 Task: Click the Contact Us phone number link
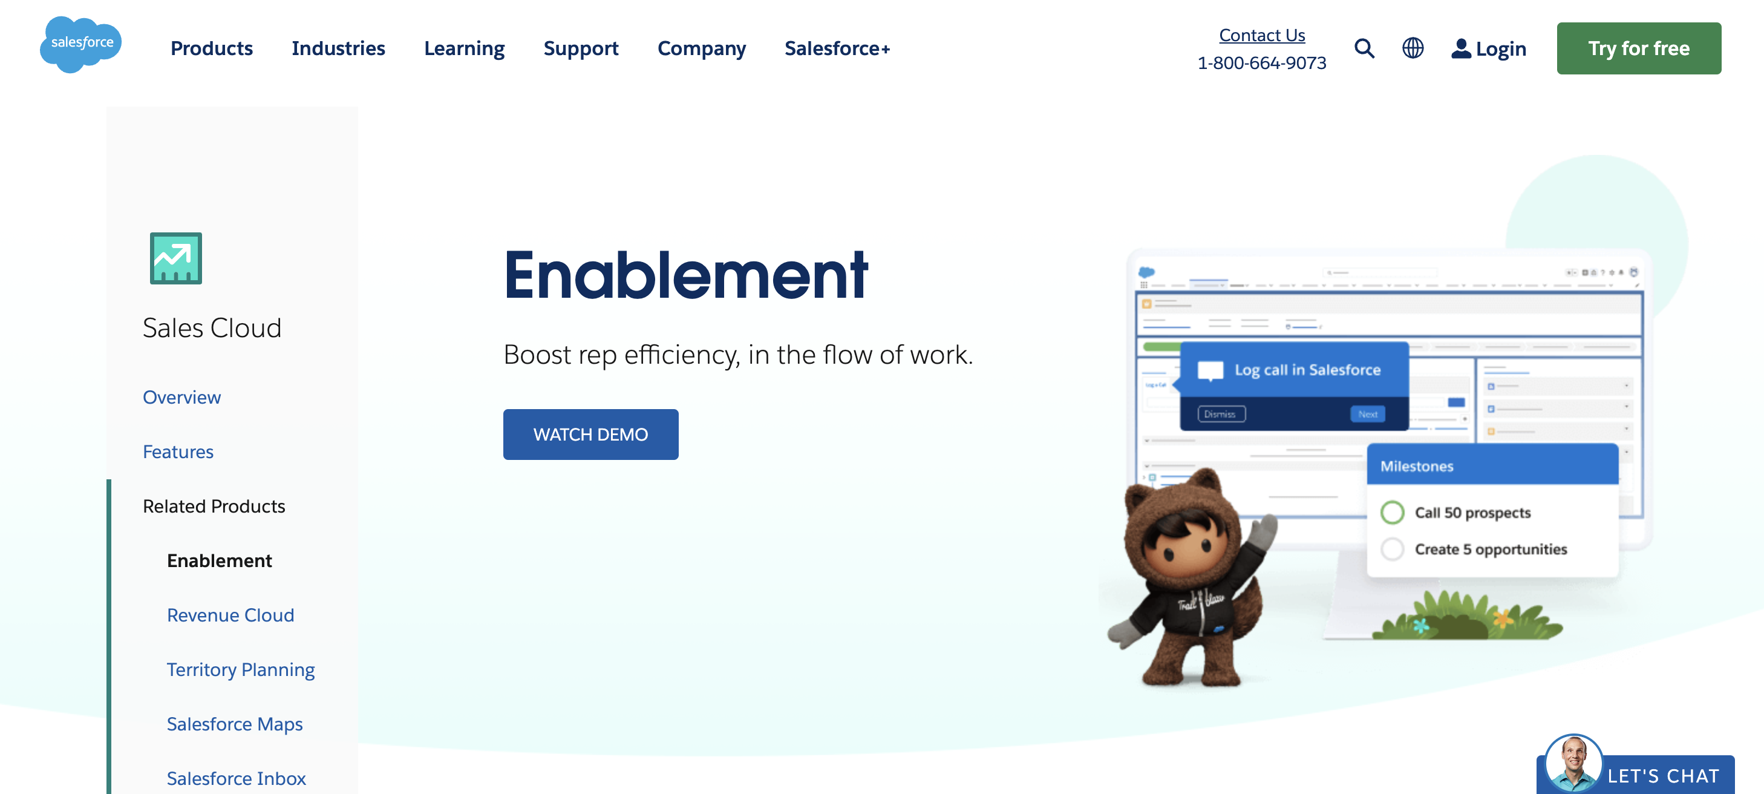1263,61
